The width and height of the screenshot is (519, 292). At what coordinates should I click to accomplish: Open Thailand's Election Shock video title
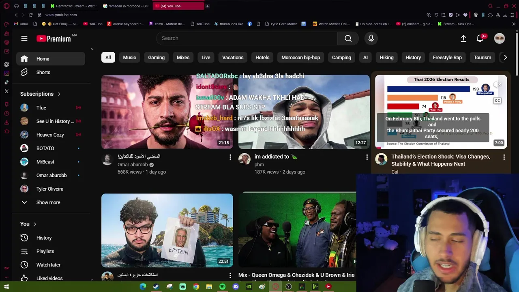pyautogui.click(x=441, y=160)
